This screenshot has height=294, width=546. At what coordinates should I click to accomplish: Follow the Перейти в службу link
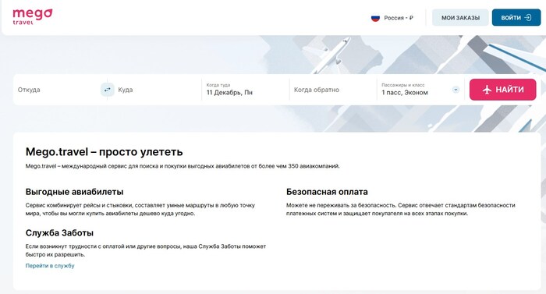50,265
